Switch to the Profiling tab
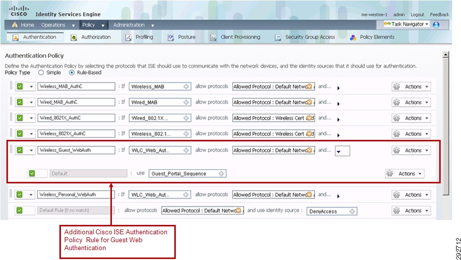 click(x=145, y=37)
